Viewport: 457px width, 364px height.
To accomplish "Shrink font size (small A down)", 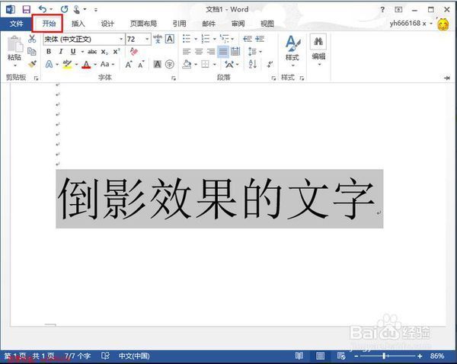I will coord(141,64).
